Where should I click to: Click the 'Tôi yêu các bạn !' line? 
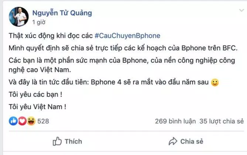click(x=35, y=94)
